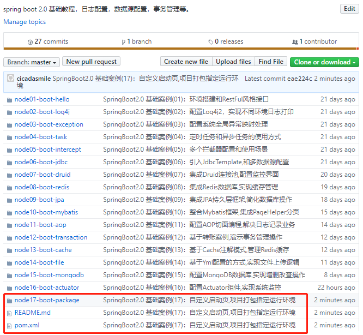Screen dimensions: 363x335
Task: Open node07-boot-druid folder link
Action: pyautogui.click(x=43, y=175)
